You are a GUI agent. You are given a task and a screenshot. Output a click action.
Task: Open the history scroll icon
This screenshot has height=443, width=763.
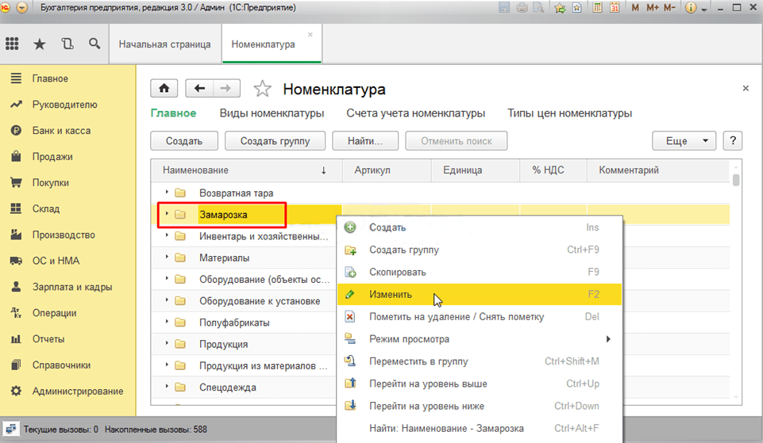click(67, 44)
